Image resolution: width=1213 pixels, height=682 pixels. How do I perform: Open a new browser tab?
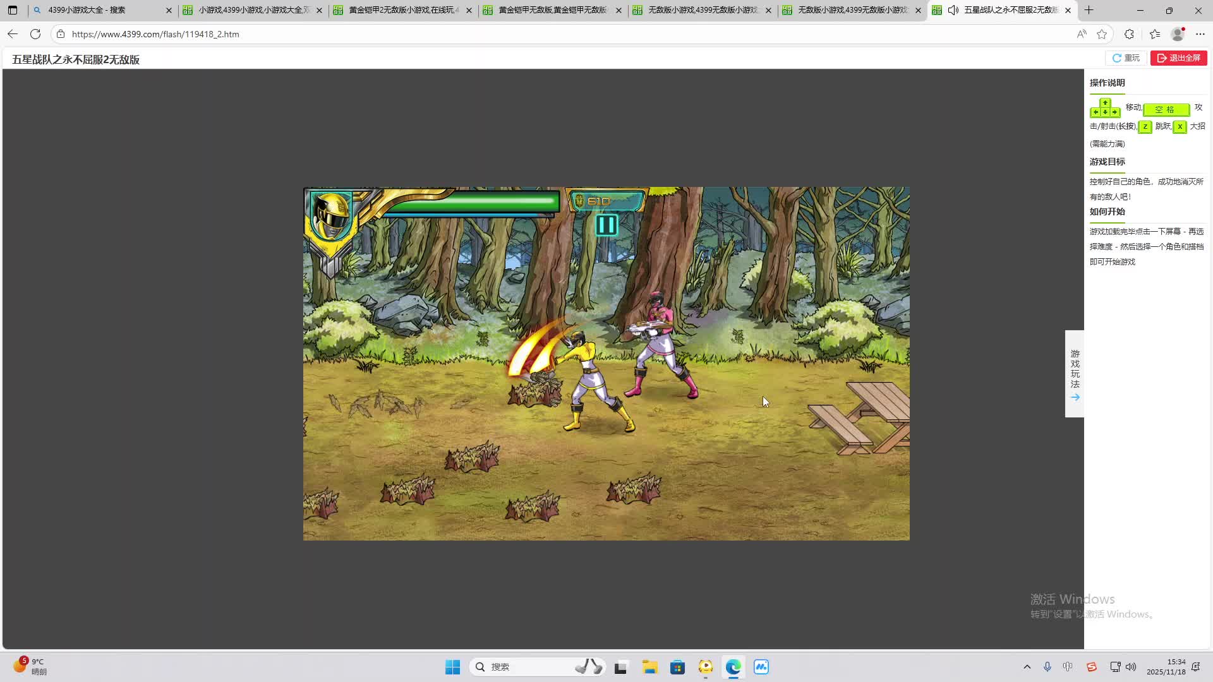1089,10
